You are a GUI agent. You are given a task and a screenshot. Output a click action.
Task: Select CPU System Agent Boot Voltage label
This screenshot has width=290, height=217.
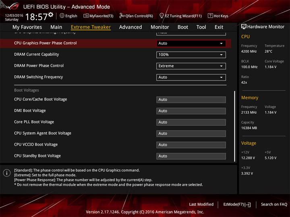coord(43,133)
